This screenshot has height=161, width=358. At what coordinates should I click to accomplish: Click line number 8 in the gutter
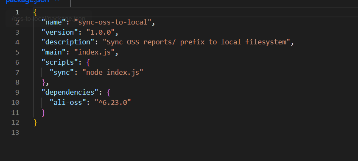point(17,82)
